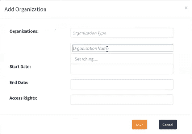The width and height of the screenshot is (192, 134).
Task: Click the Access Rights: label
Action: 23,98
